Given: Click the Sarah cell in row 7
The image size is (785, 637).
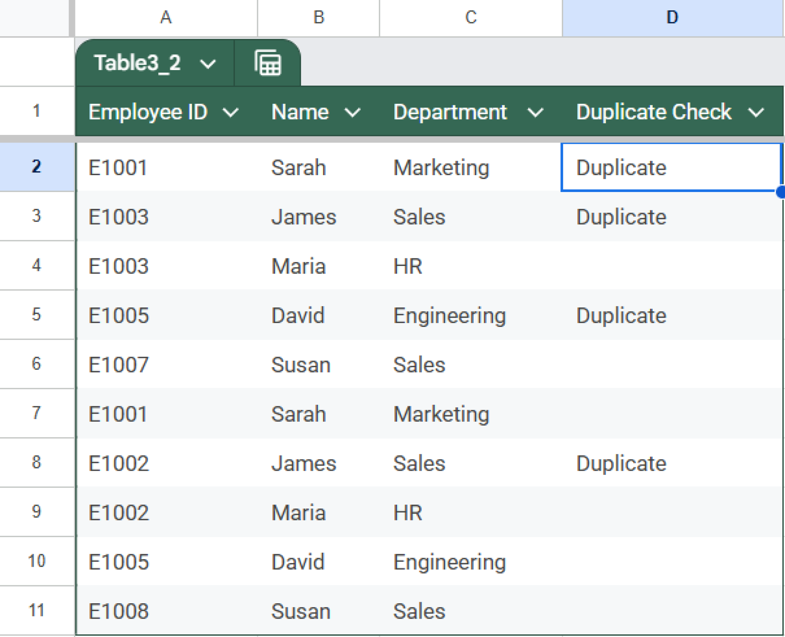Looking at the screenshot, I should [x=298, y=414].
